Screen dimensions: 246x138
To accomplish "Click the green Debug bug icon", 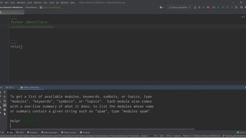I will click(199, 7).
